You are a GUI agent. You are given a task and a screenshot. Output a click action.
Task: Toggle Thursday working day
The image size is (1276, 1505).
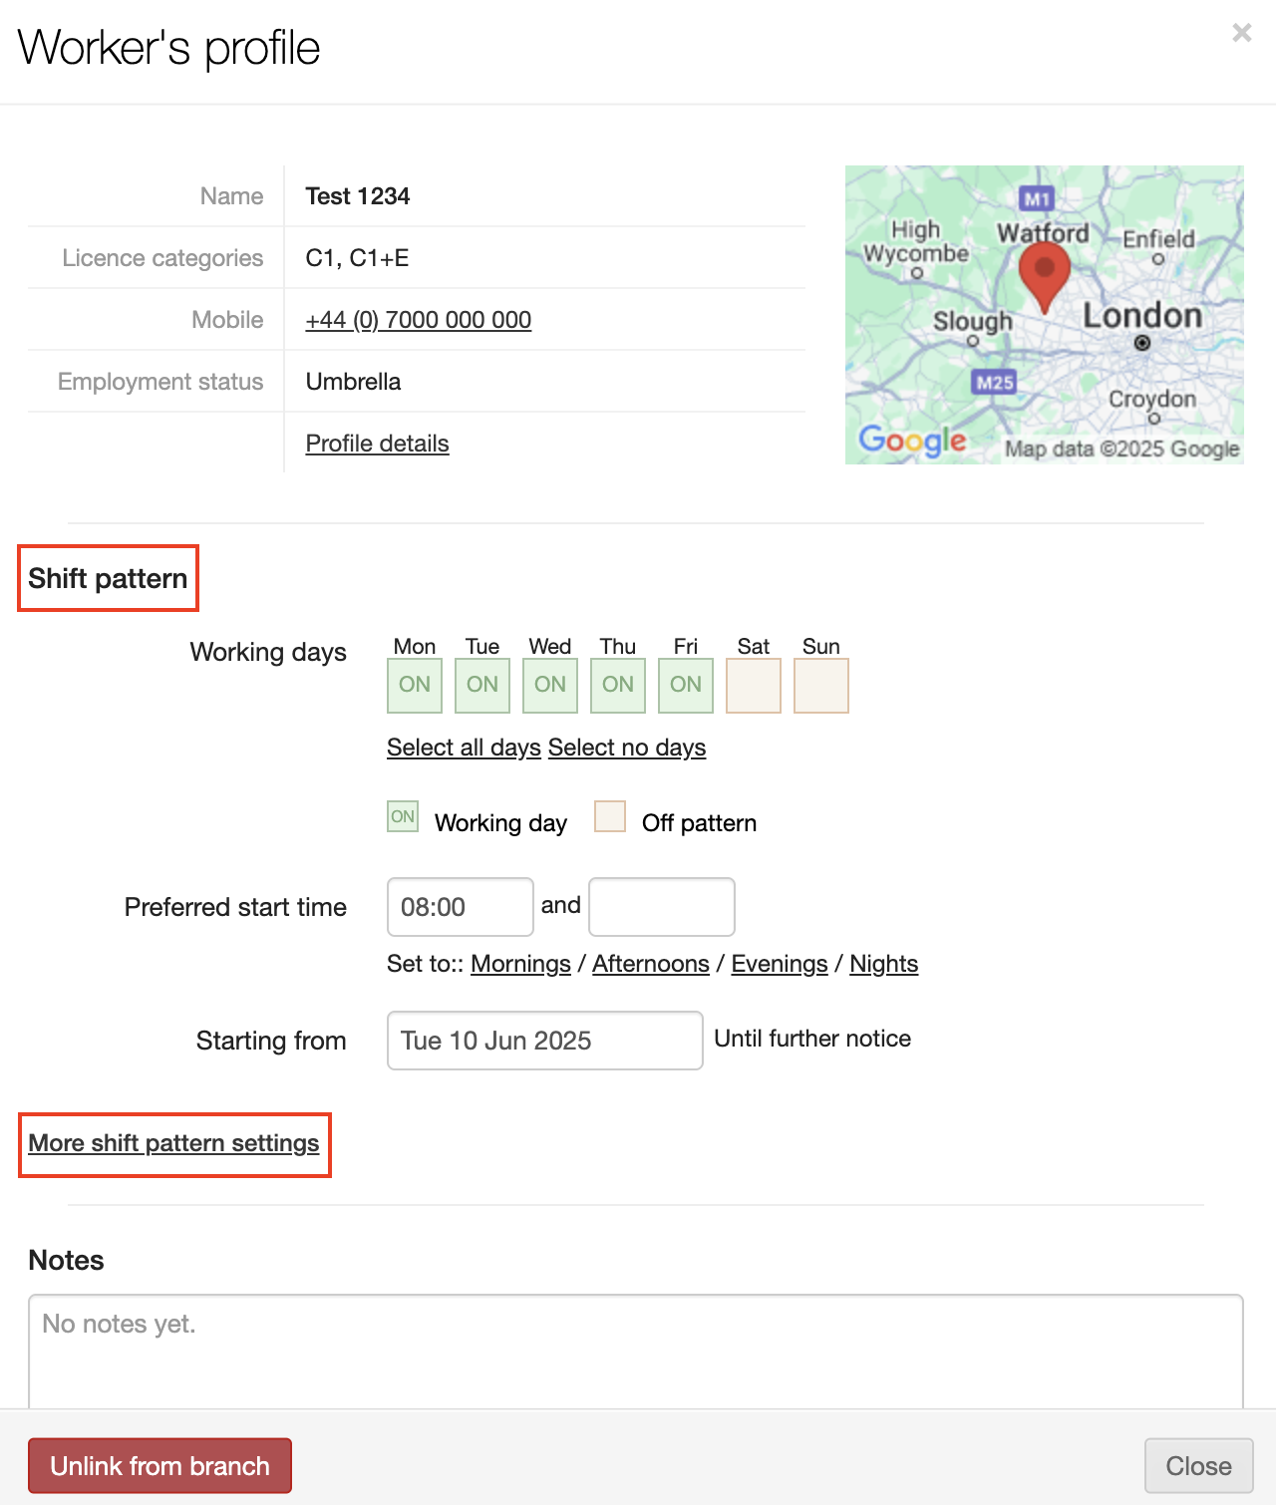point(618,686)
